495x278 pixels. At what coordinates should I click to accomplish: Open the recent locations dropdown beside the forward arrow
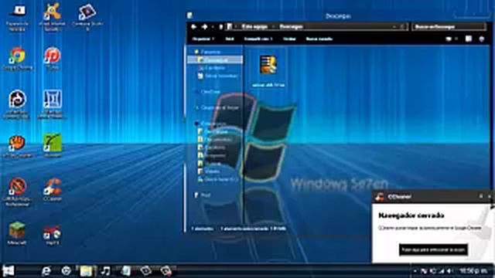coord(213,27)
